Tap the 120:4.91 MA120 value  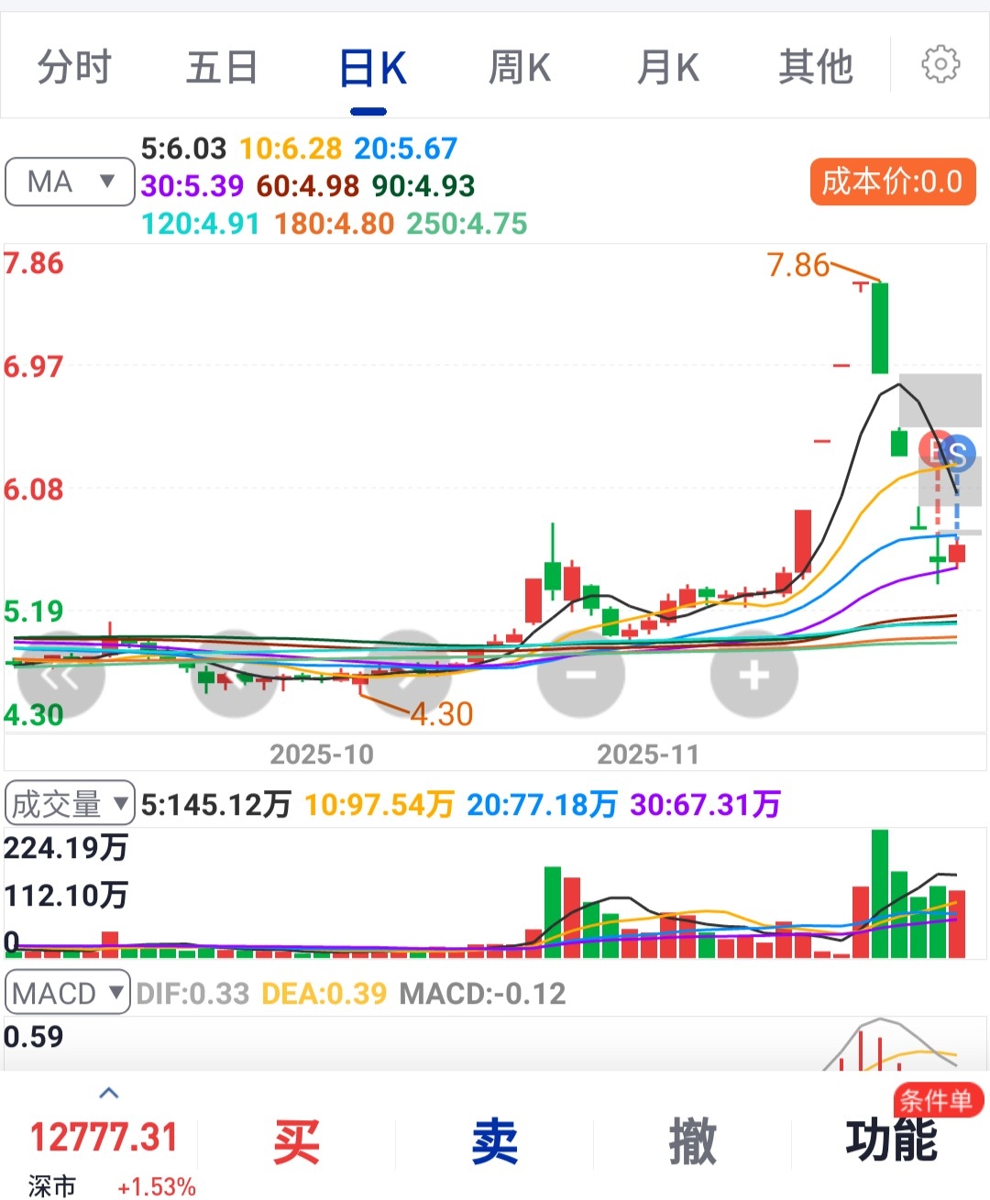pyautogui.click(x=201, y=224)
